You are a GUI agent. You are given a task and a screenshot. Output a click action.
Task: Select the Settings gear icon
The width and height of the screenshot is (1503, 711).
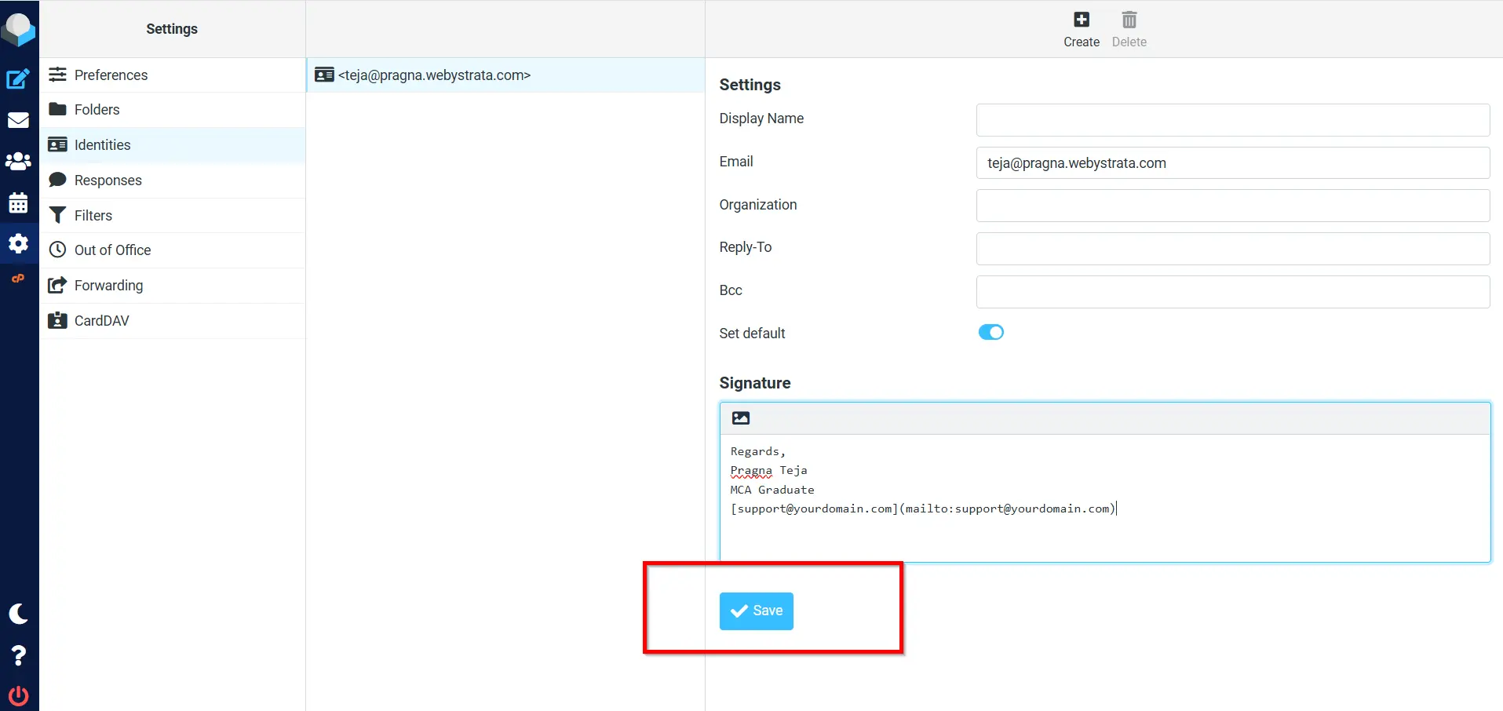click(19, 243)
